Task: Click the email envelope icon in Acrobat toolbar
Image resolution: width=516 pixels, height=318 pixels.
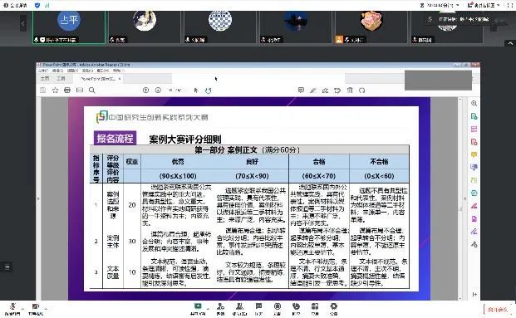Action: pos(80,91)
